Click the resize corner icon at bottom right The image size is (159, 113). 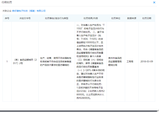coord(158,111)
